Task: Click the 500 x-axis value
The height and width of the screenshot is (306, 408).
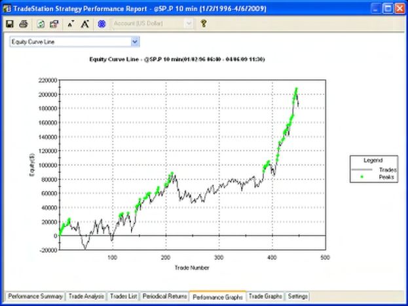Action: pyautogui.click(x=325, y=258)
